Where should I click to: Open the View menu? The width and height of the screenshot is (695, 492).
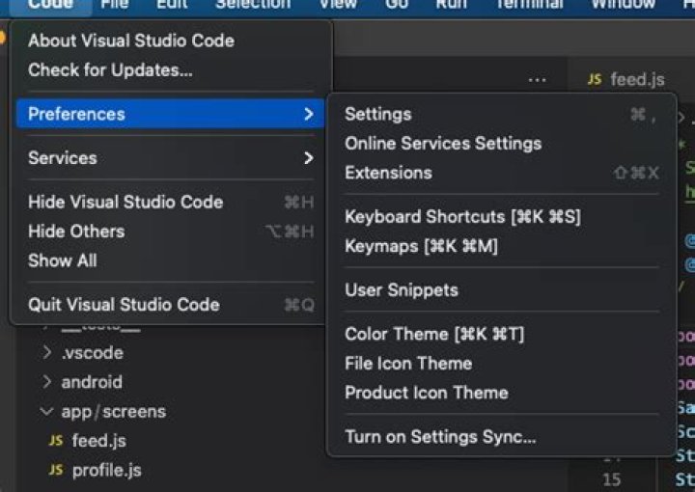338,5
